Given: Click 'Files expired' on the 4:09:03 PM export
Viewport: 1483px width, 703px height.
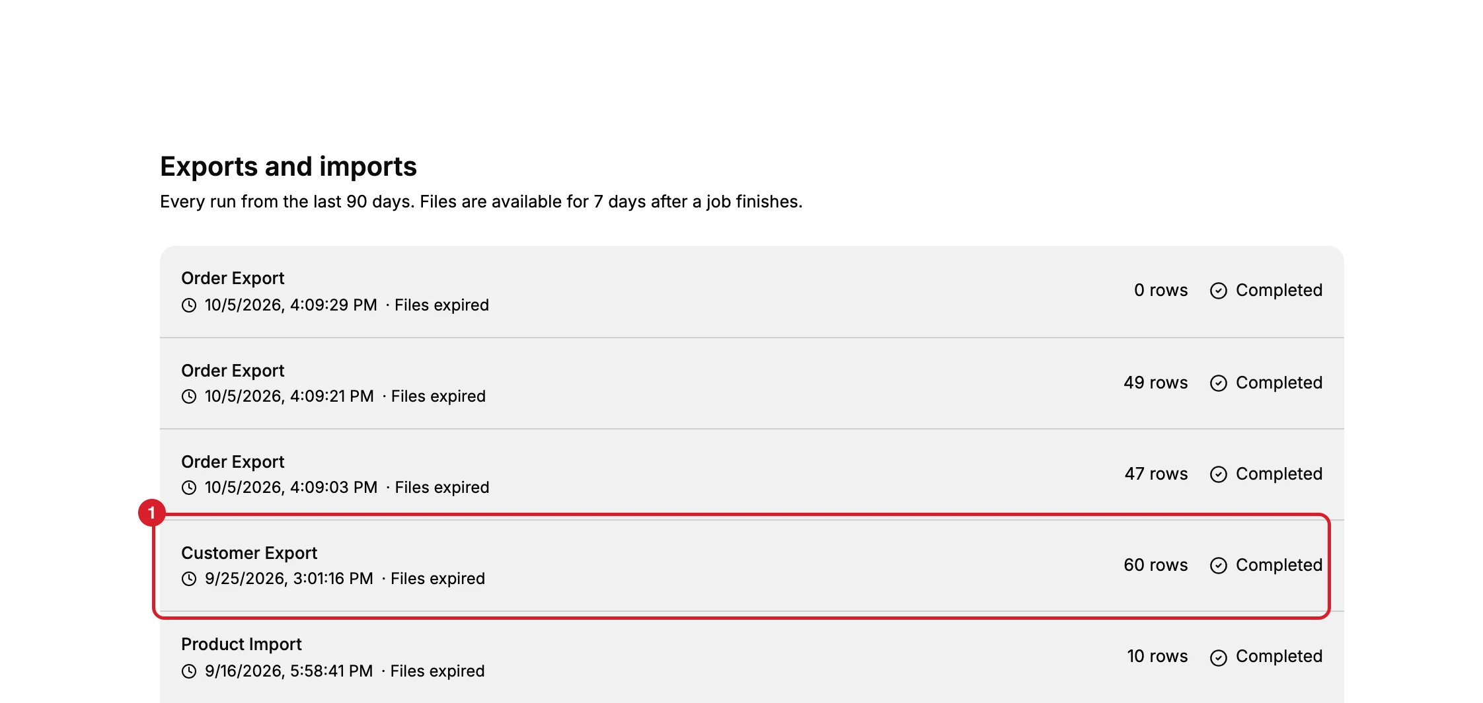Looking at the screenshot, I should 442,488.
